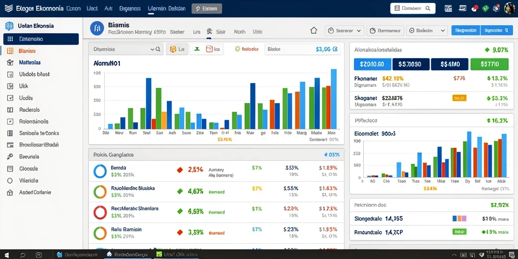Click the green $5770 button
This screenshot has width=518, height=259.
(x=489, y=64)
